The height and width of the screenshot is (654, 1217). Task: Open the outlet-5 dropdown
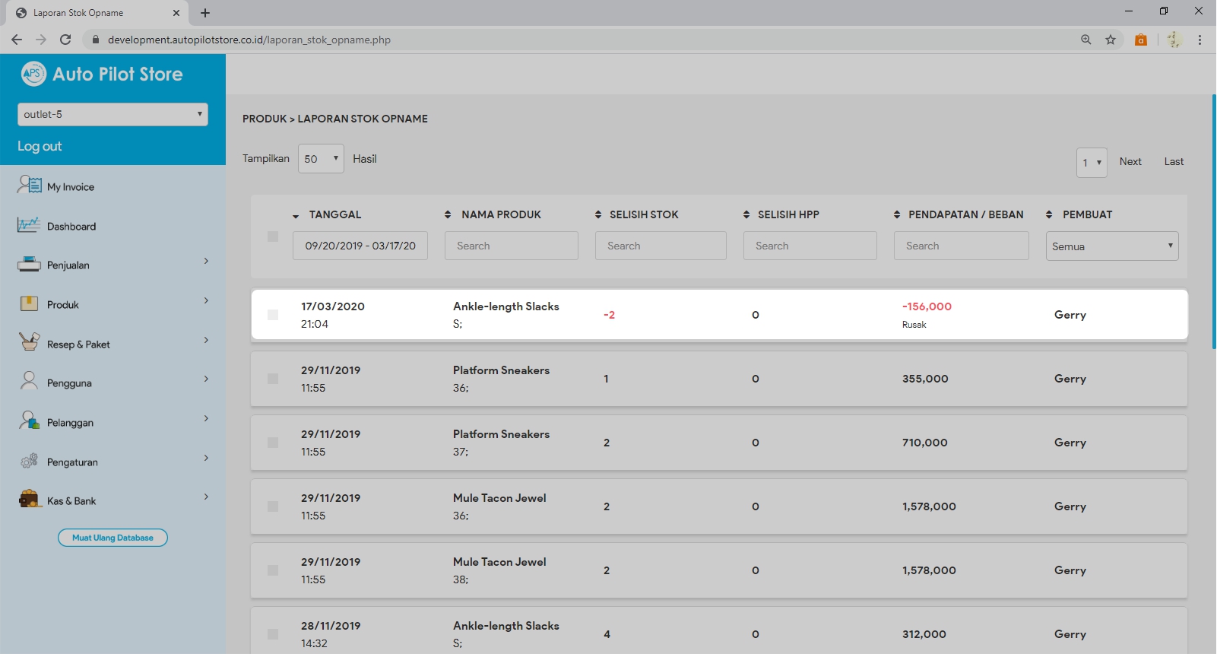click(x=113, y=114)
